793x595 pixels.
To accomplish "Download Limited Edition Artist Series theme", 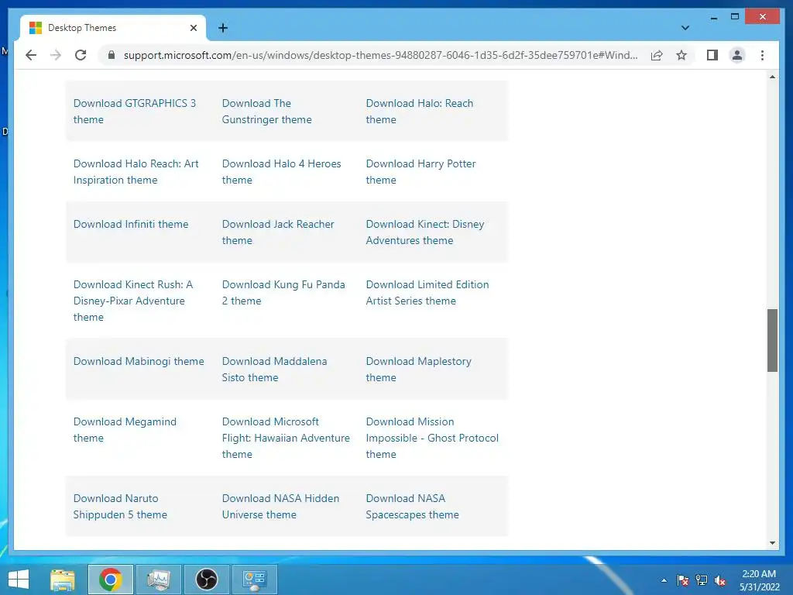I will click(x=427, y=292).
